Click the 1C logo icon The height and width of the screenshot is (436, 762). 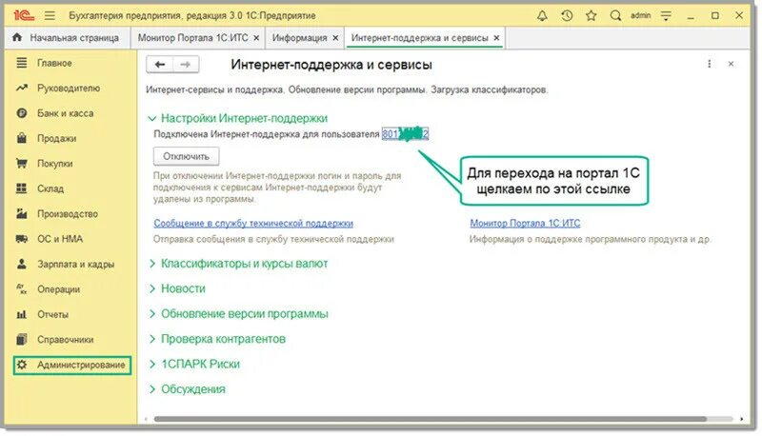tap(23, 15)
